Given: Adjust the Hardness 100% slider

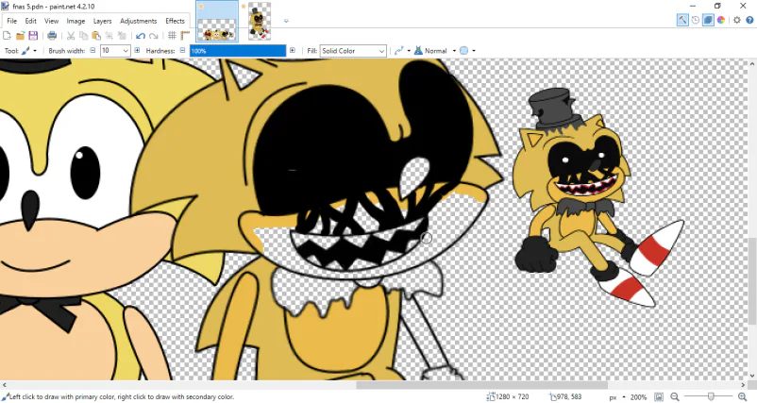Looking at the screenshot, I should [x=238, y=50].
